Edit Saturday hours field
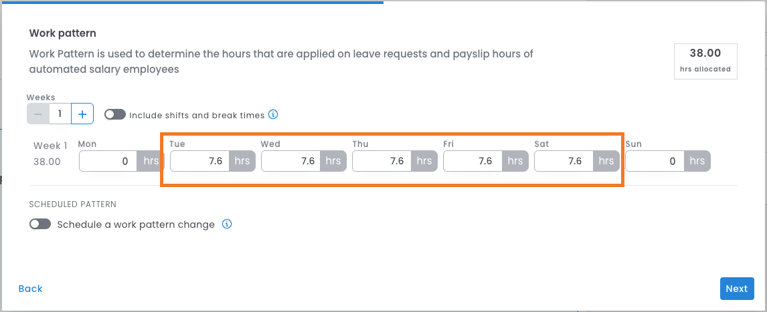 pyautogui.click(x=564, y=161)
